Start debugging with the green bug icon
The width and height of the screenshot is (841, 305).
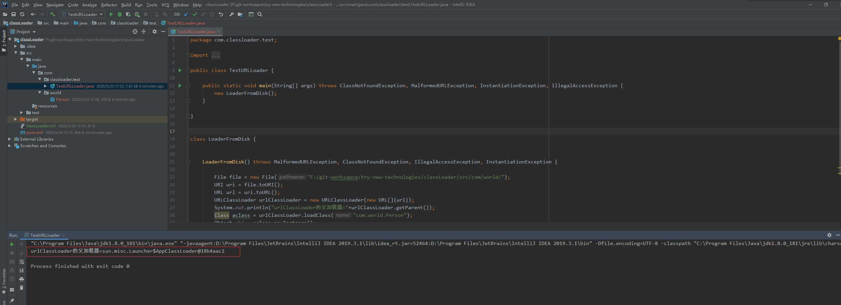point(120,14)
